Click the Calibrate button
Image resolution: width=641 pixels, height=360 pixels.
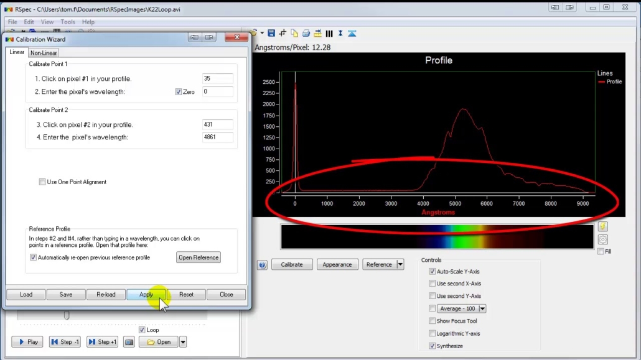292,264
